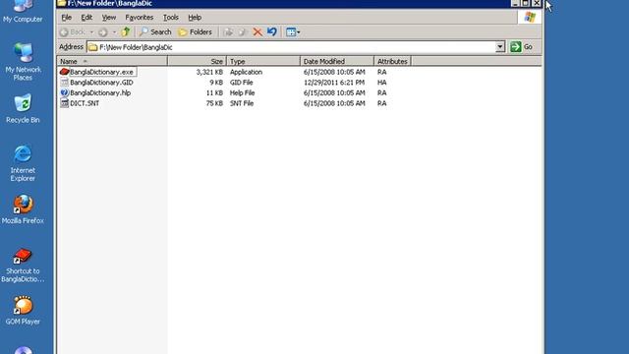Click the blue Undo arrow icon
The image size is (629, 354).
pyautogui.click(x=272, y=32)
